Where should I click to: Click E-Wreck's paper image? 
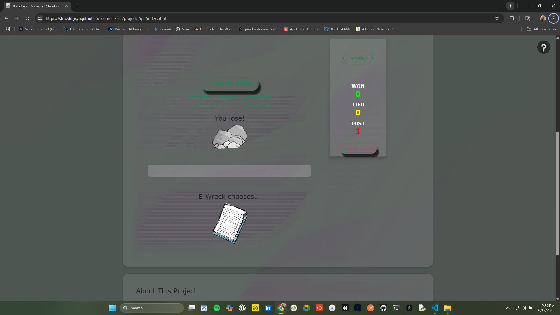pos(230,223)
